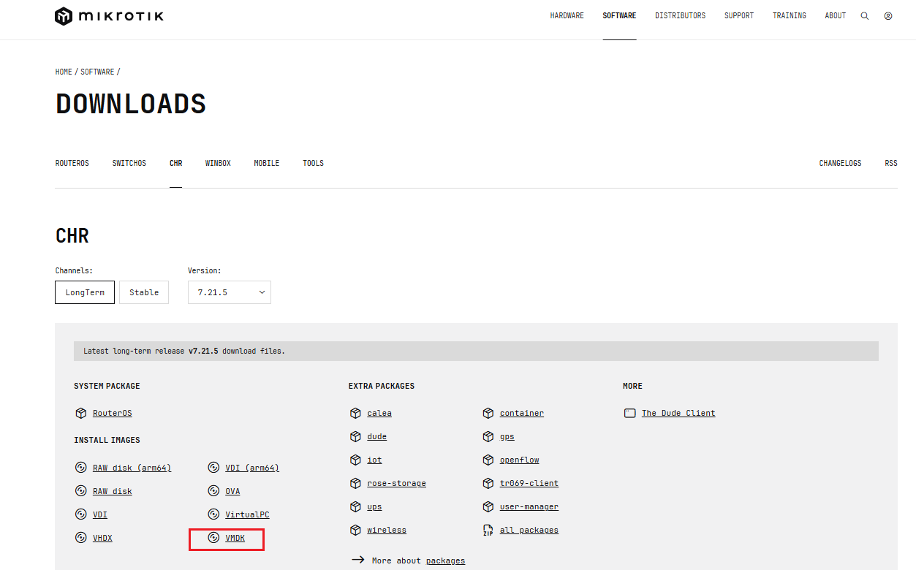Click package icon beside dude
The image size is (916, 570).
pyautogui.click(x=355, y=436)
